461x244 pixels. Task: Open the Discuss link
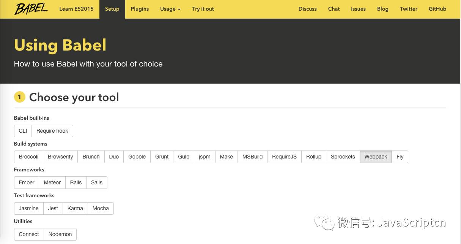(308, 9)
